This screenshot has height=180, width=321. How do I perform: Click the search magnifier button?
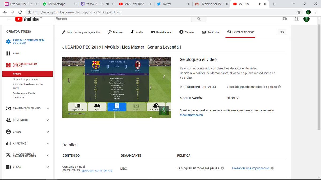199,19
